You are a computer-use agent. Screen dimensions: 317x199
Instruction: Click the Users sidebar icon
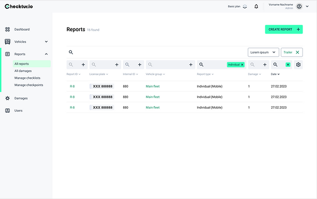point(7,110)
